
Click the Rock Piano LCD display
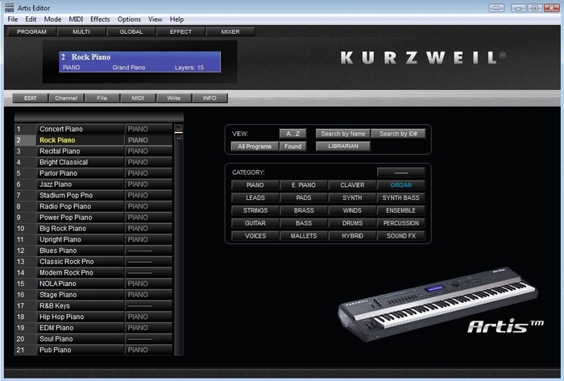click(139, 62)
